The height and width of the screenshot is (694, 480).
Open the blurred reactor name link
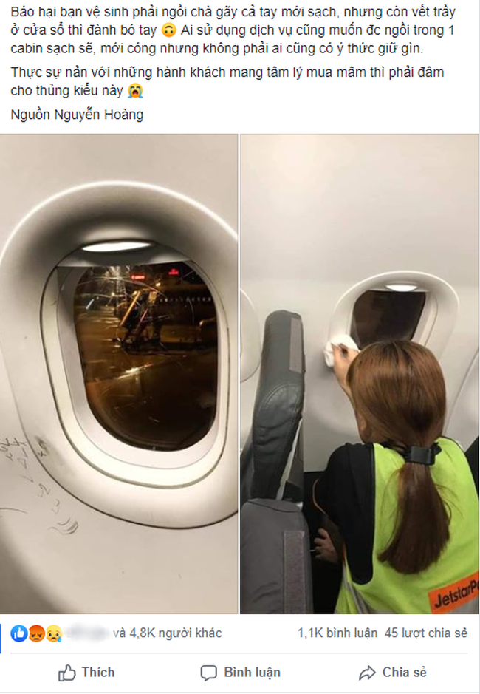[x=88, y=633]
